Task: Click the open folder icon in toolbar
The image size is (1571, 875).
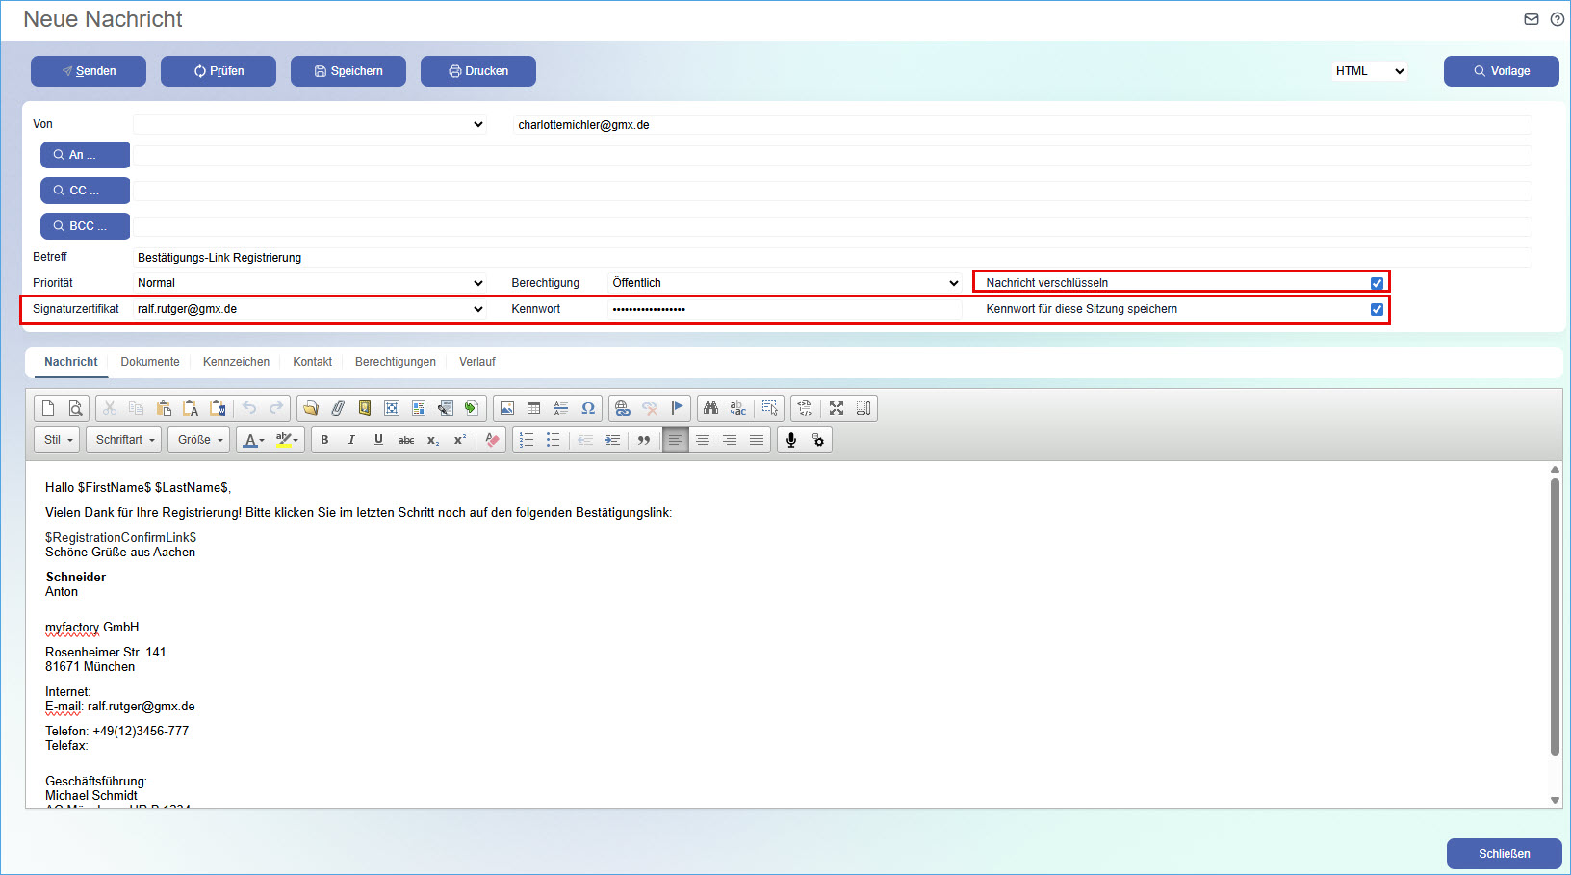Action: point(310,408)
